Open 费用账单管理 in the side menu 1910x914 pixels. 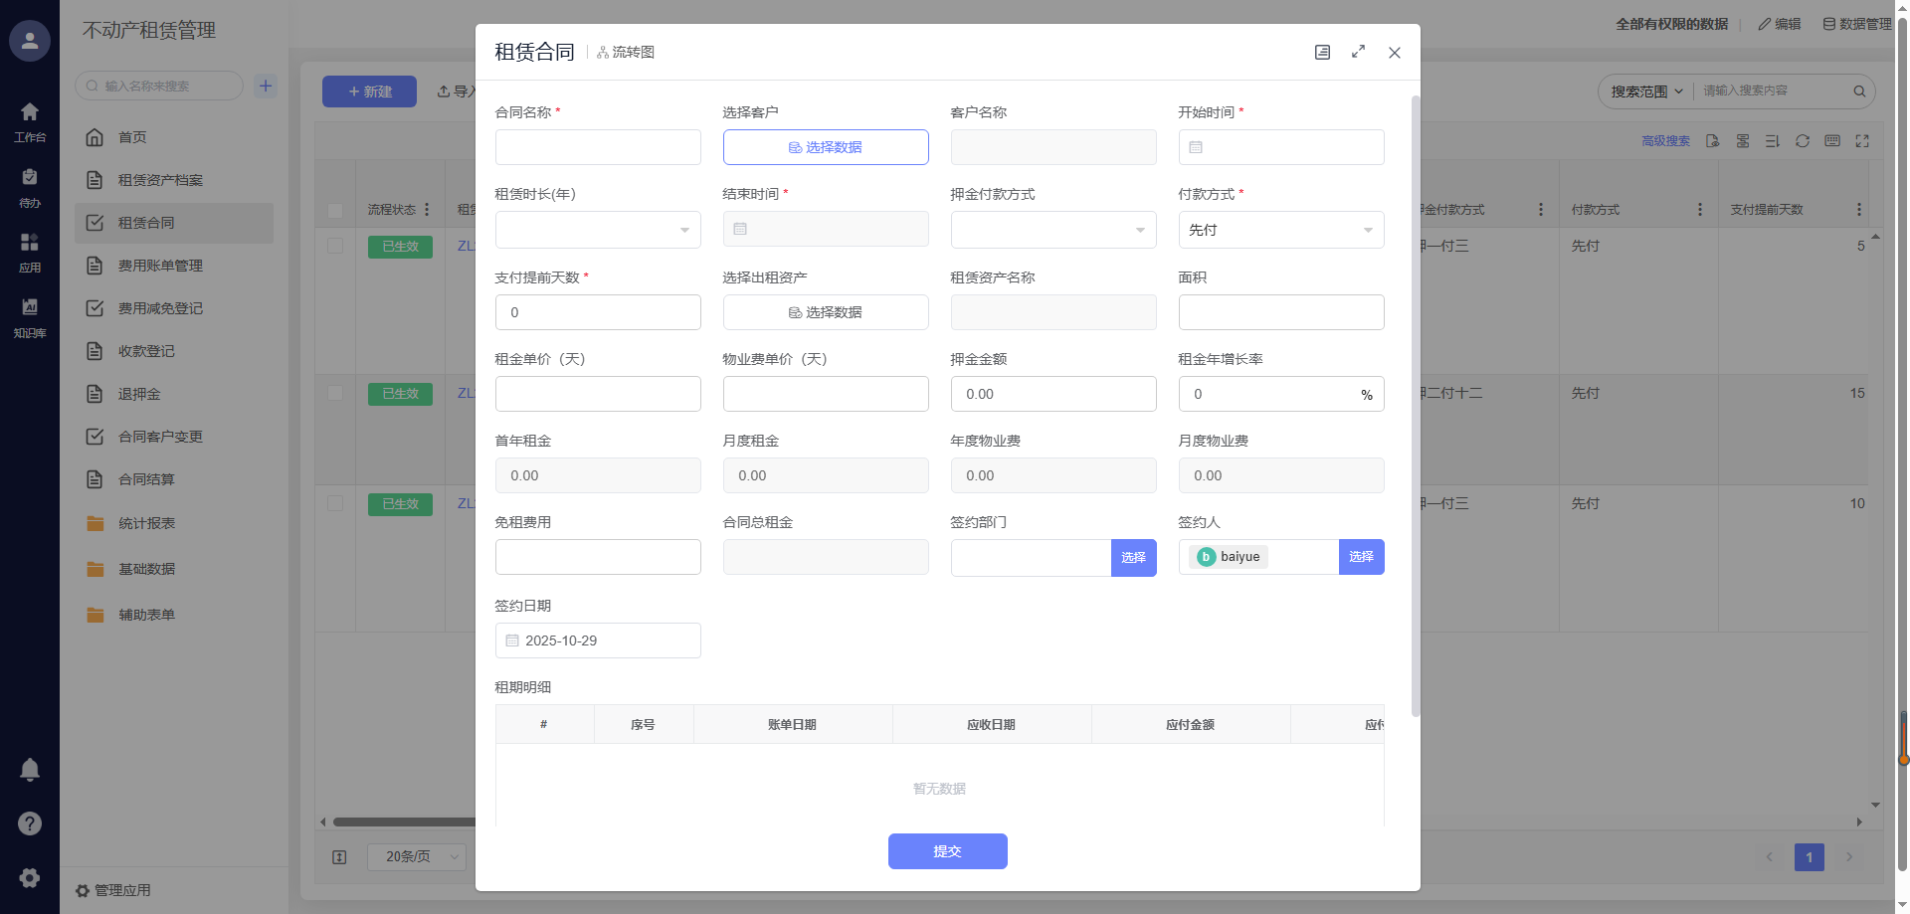pos(160,266)
